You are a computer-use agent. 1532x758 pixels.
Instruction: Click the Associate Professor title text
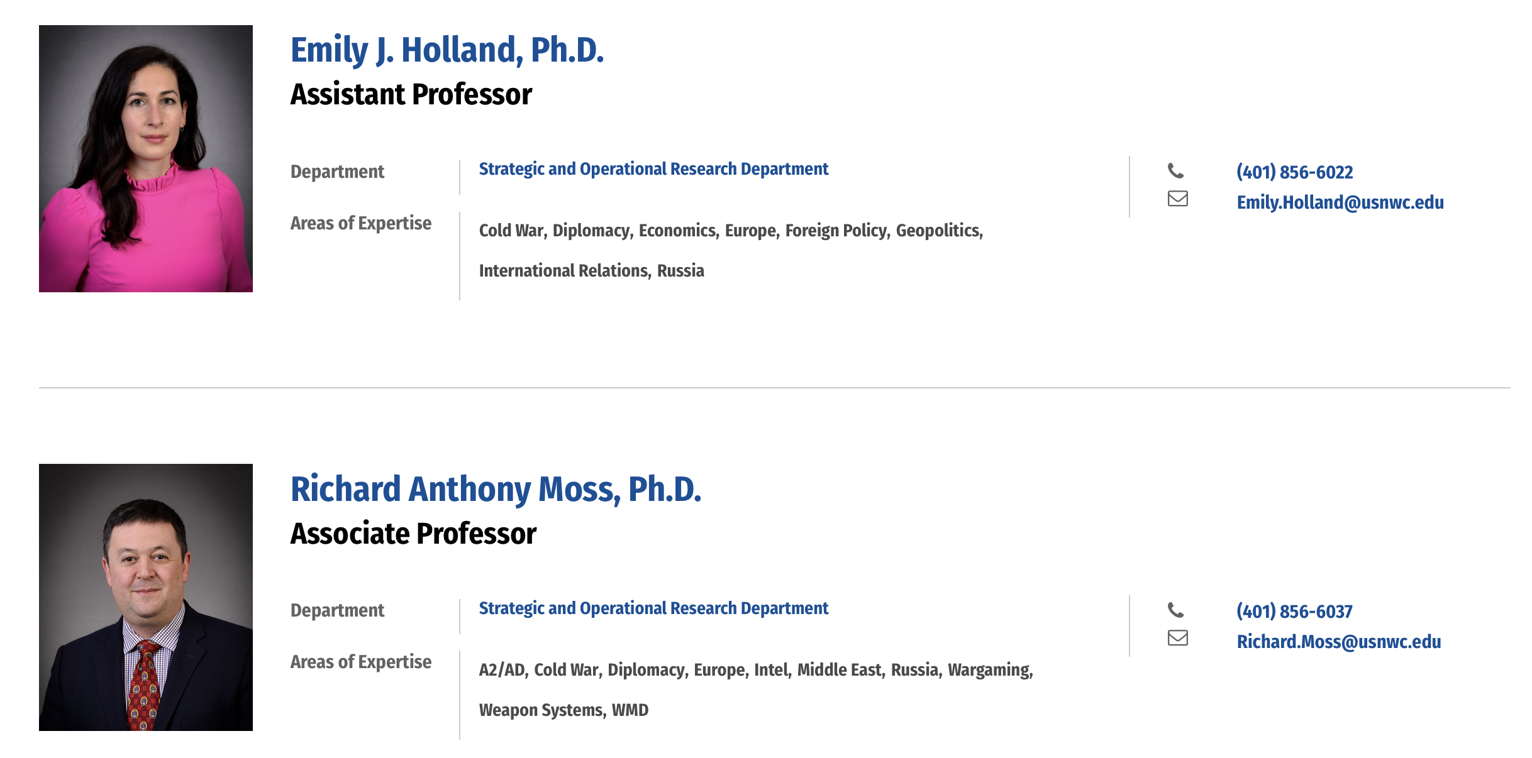coord(413,534)
